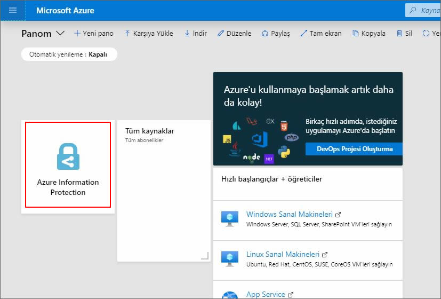Open Linux Sanal Makineleri link
This screenshot has width=441, height=299.
pos(283,254)
